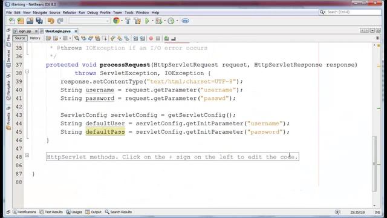Close the login.jsp tab
This screenshot has width=387, height=218.
tap(36, 31)
